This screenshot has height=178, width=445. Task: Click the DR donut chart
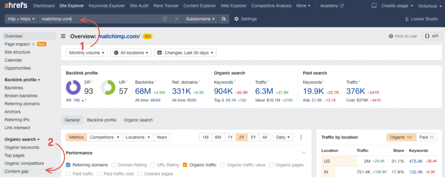[73, 87]
